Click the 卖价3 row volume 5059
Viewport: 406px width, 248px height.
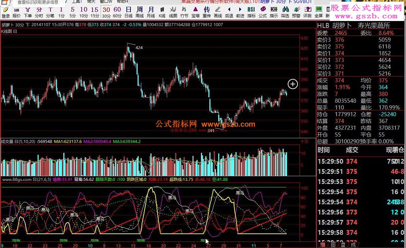pyautogui.click(x=385, y=40)
